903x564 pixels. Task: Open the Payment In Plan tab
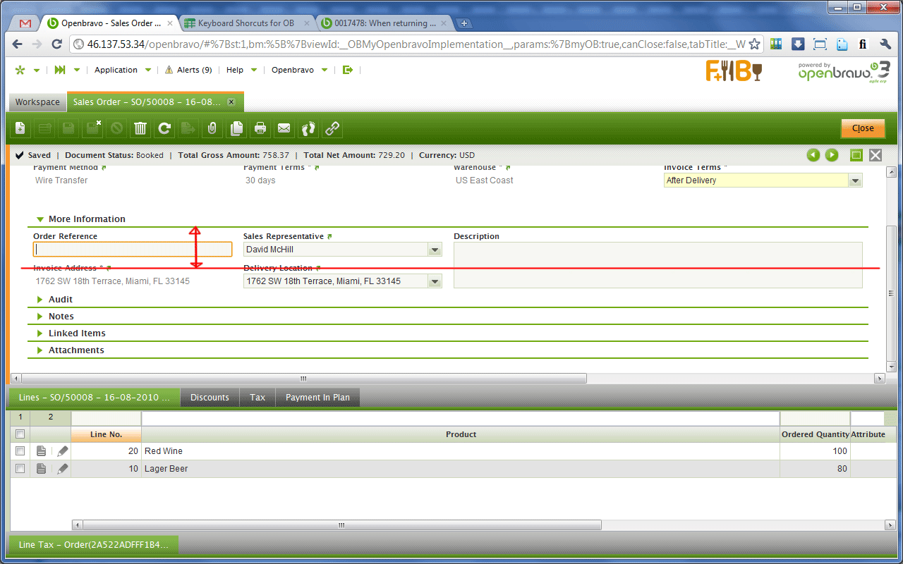click(317, 398)
